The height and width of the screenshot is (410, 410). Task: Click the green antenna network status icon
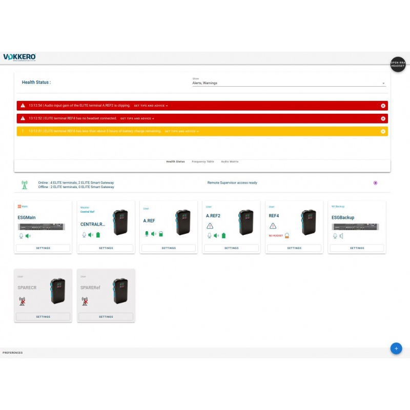[x=24, y=185]
